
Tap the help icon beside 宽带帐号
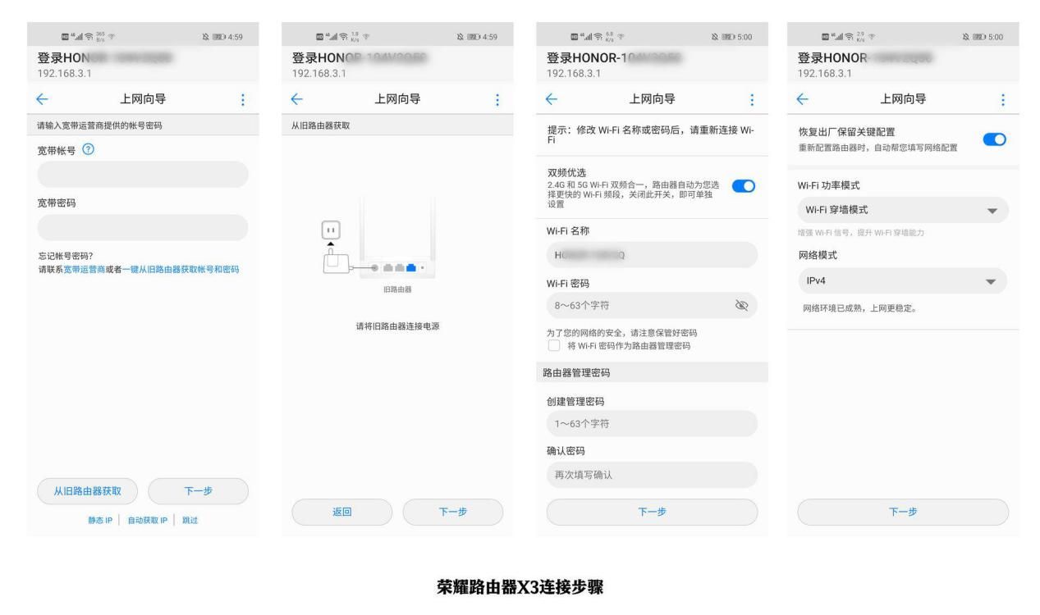[88, 150]
